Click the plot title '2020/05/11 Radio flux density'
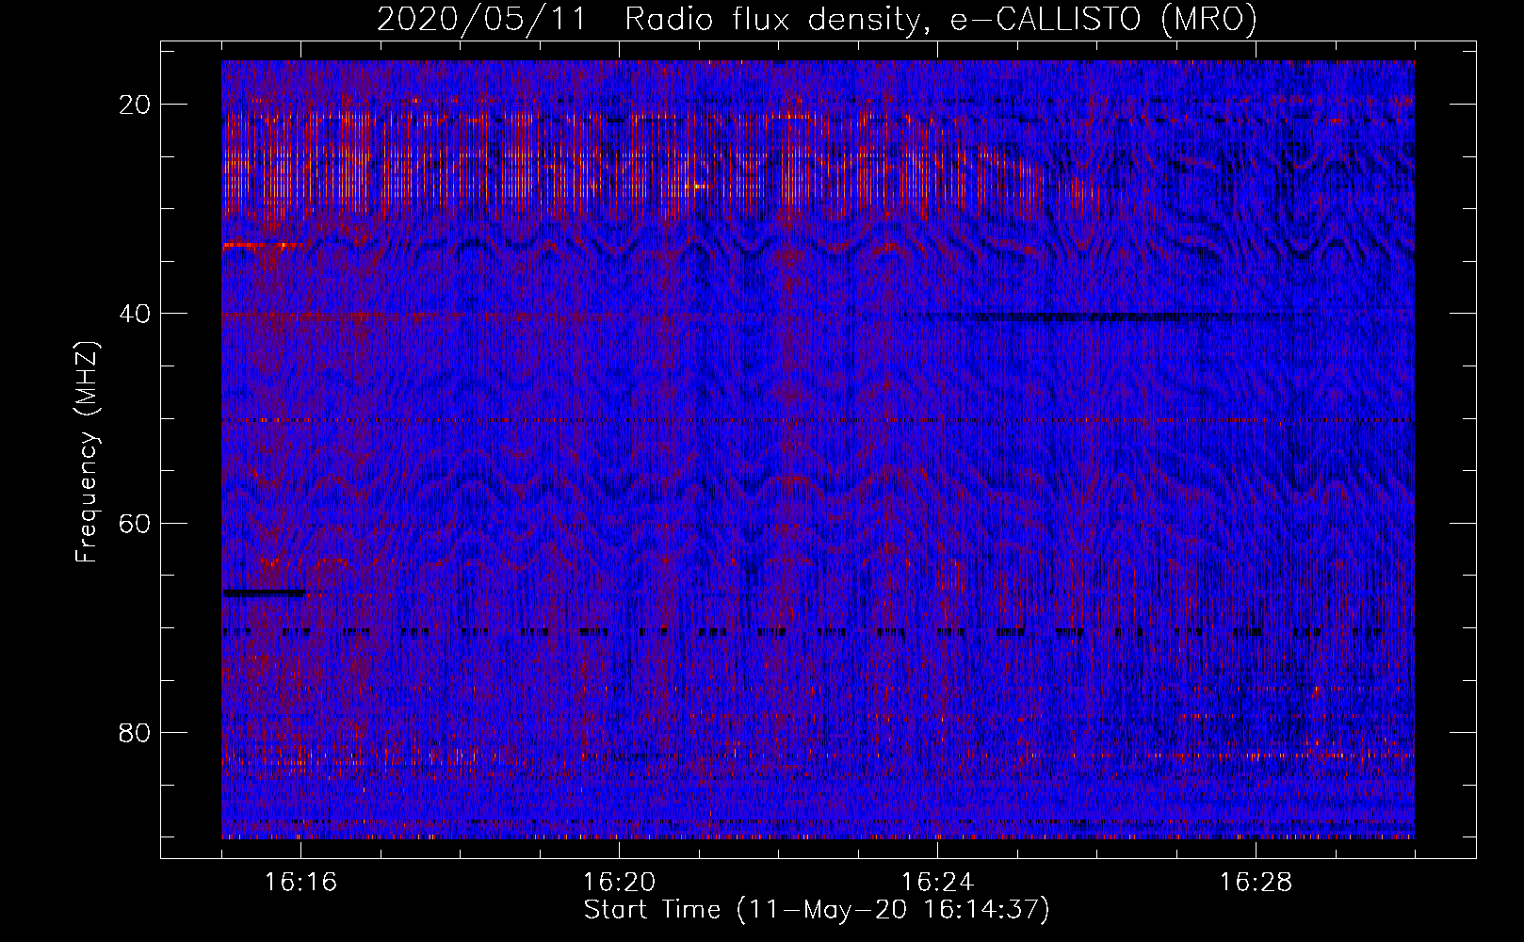1524x942 pixels. click(817, 19)
